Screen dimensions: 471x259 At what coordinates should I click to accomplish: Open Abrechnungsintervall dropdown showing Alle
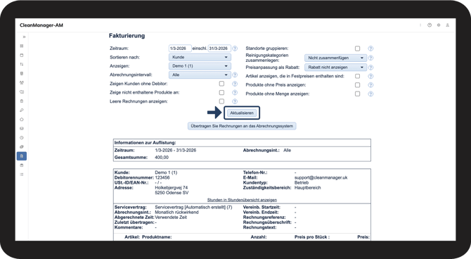click(200, 75)
